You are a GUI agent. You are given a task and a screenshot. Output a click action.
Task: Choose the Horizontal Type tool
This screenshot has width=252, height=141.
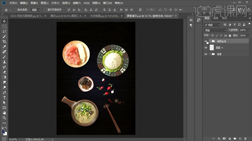[x=4, y=98]
